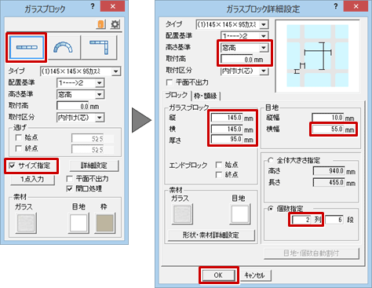372x288 pixels.
Task: Click the 目地 横幅 input field
Action: [x=328, y=129]
